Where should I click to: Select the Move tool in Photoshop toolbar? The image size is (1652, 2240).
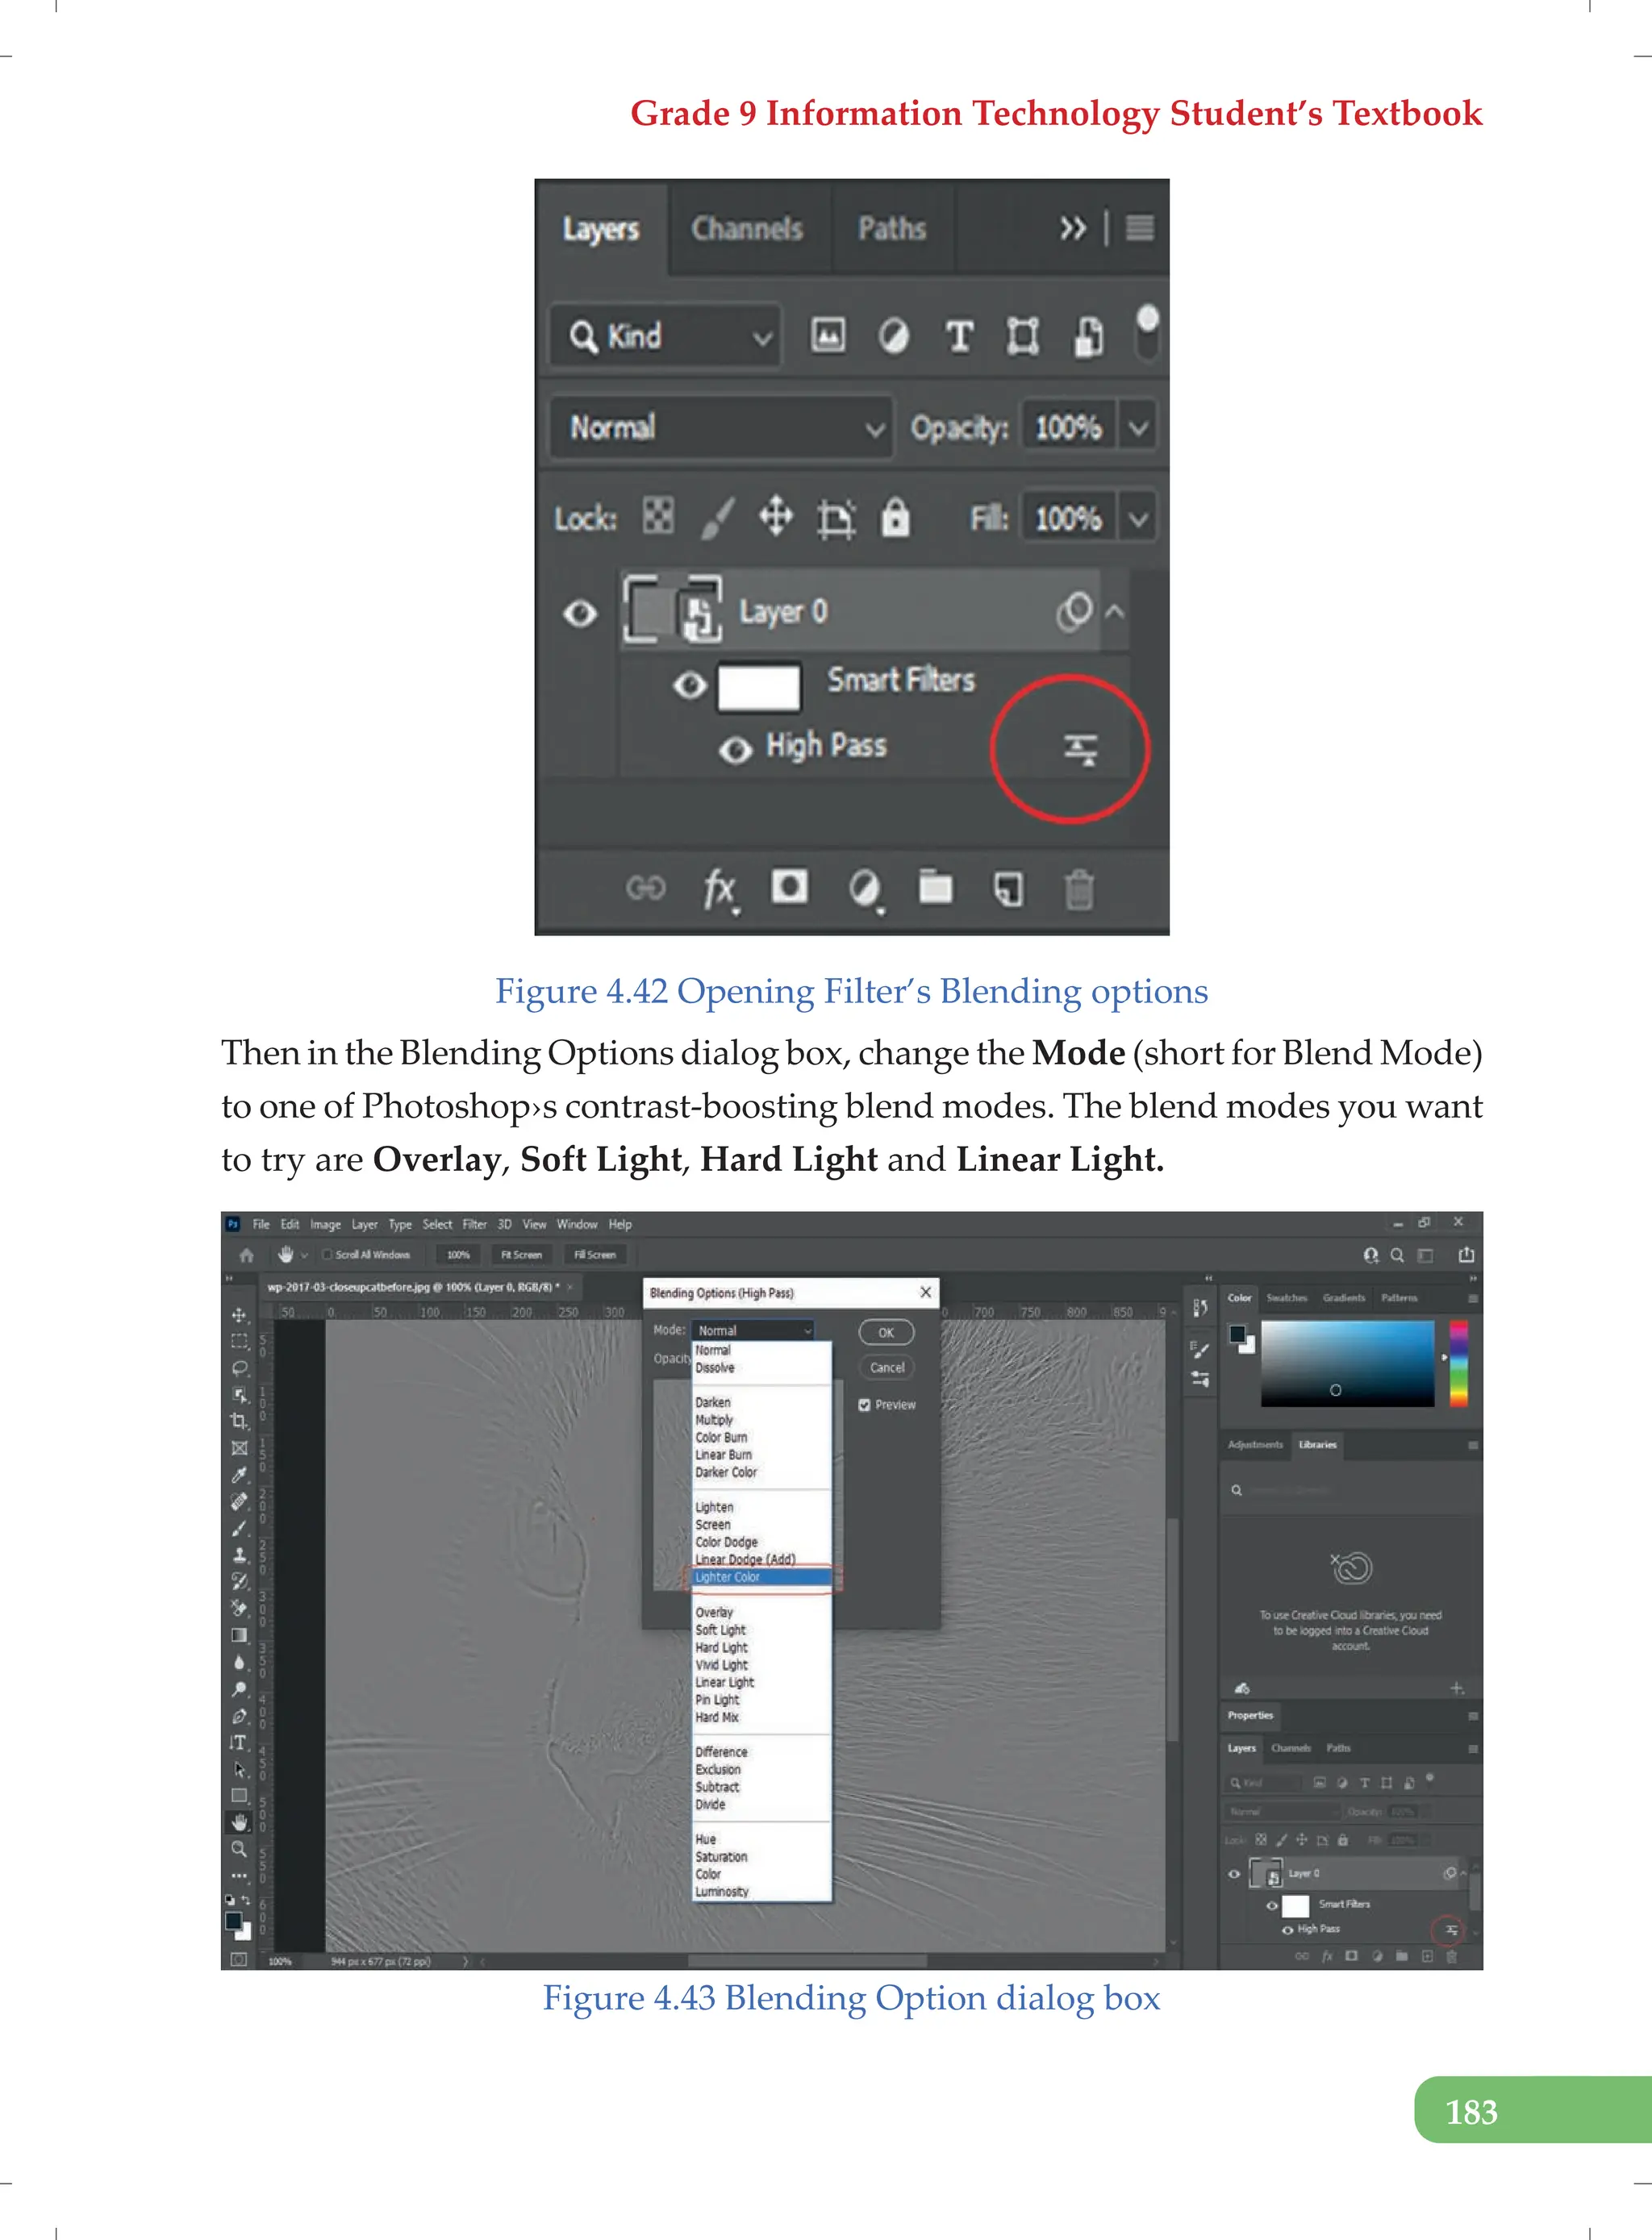239,1314
